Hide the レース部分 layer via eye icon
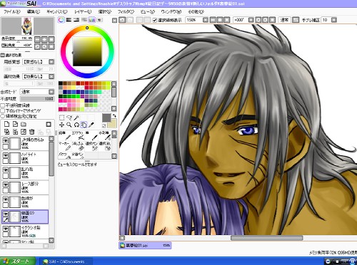The height and width of the screenshot is (265, 357). pos(6,185)
